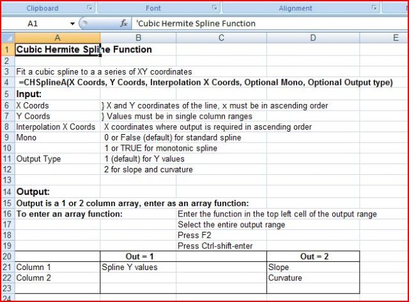Open the Clipboard dialog launcher
Image resolution: width=409 pixels, height=302 pixels.
click(89, 8)
